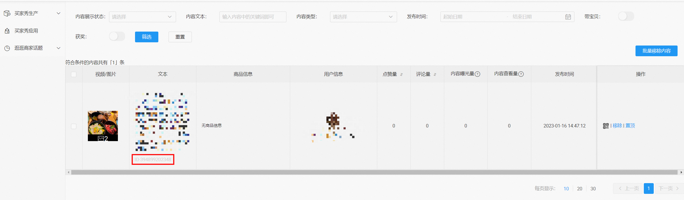Image resolution: width=684 pixels, height=200 pixels.
Task: Toggle the 获奖 switch
Action: click(117, 36)
